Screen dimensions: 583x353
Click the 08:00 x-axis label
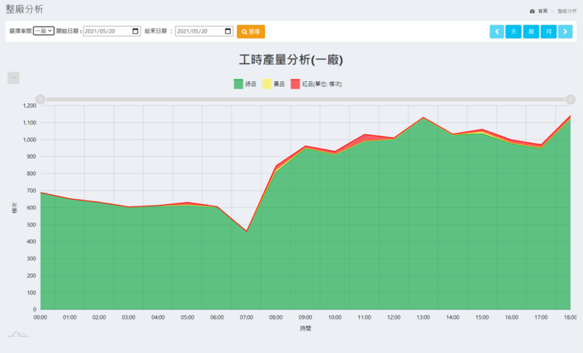coord(276,317)
